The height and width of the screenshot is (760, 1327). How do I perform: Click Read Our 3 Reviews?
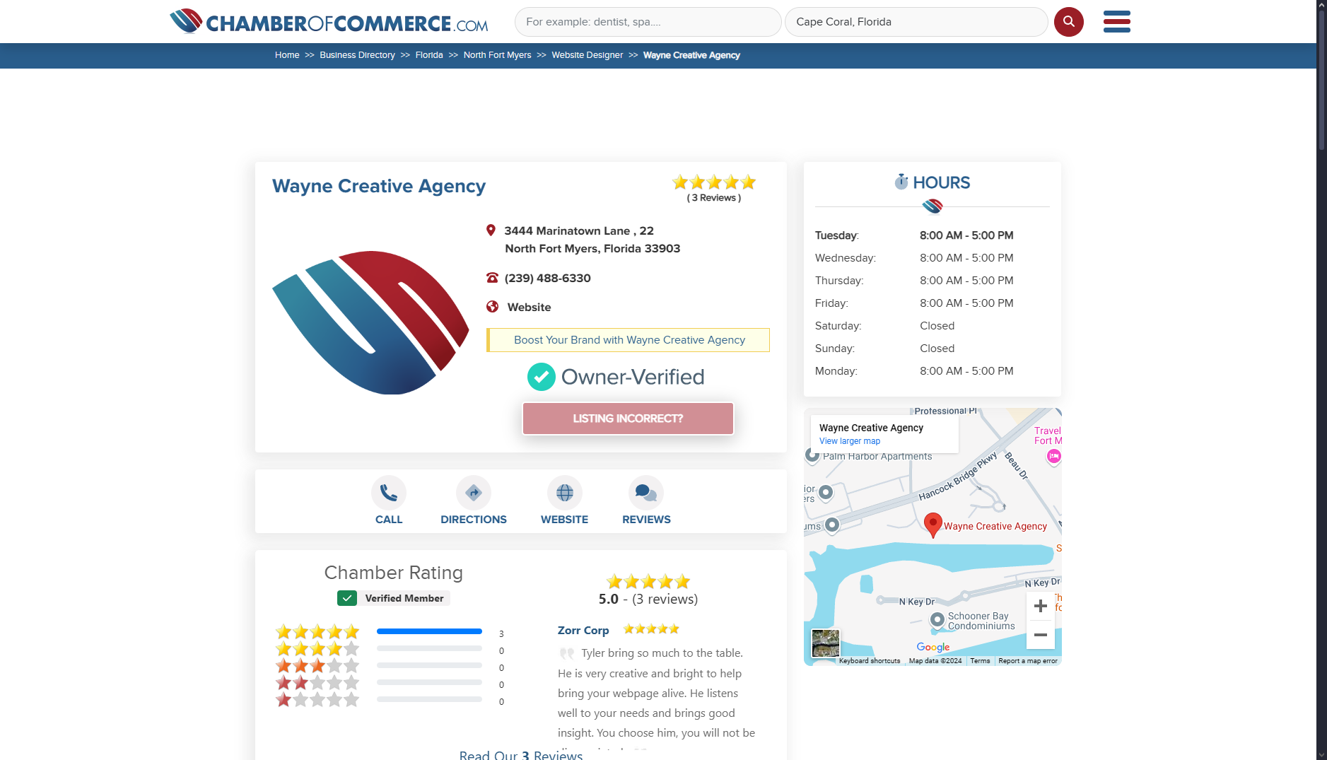(x=521, y=754)
